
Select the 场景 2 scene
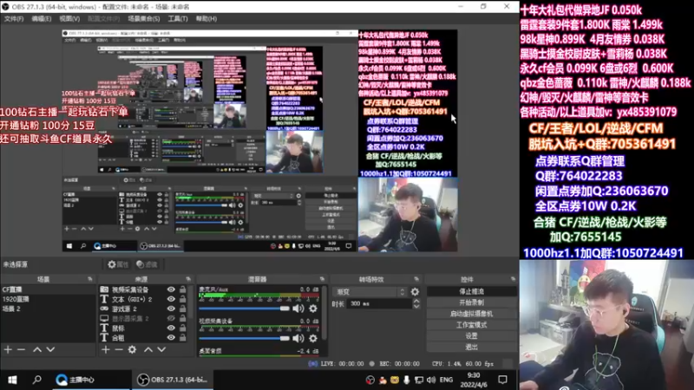pyautogui.click(x=48, y=309)
